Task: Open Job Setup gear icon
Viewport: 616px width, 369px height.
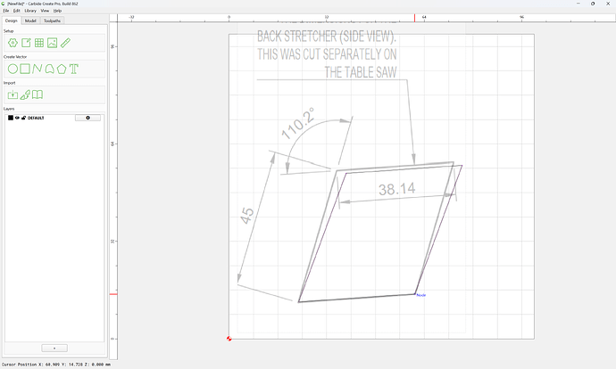Action: tap(13, 43)
